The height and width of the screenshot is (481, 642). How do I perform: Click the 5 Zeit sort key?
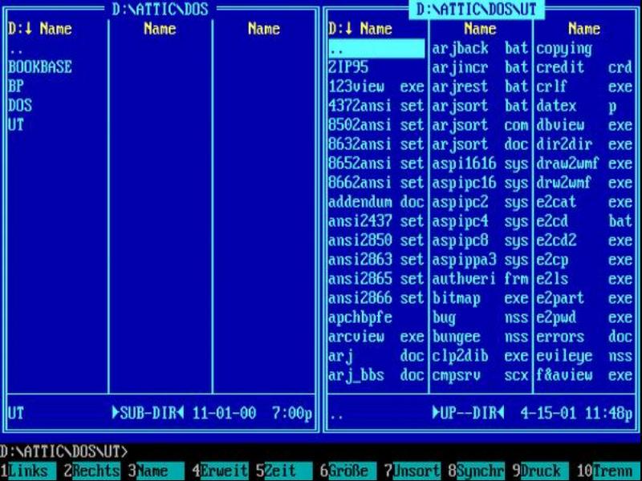pyautogui.click(x=285, y=471)
